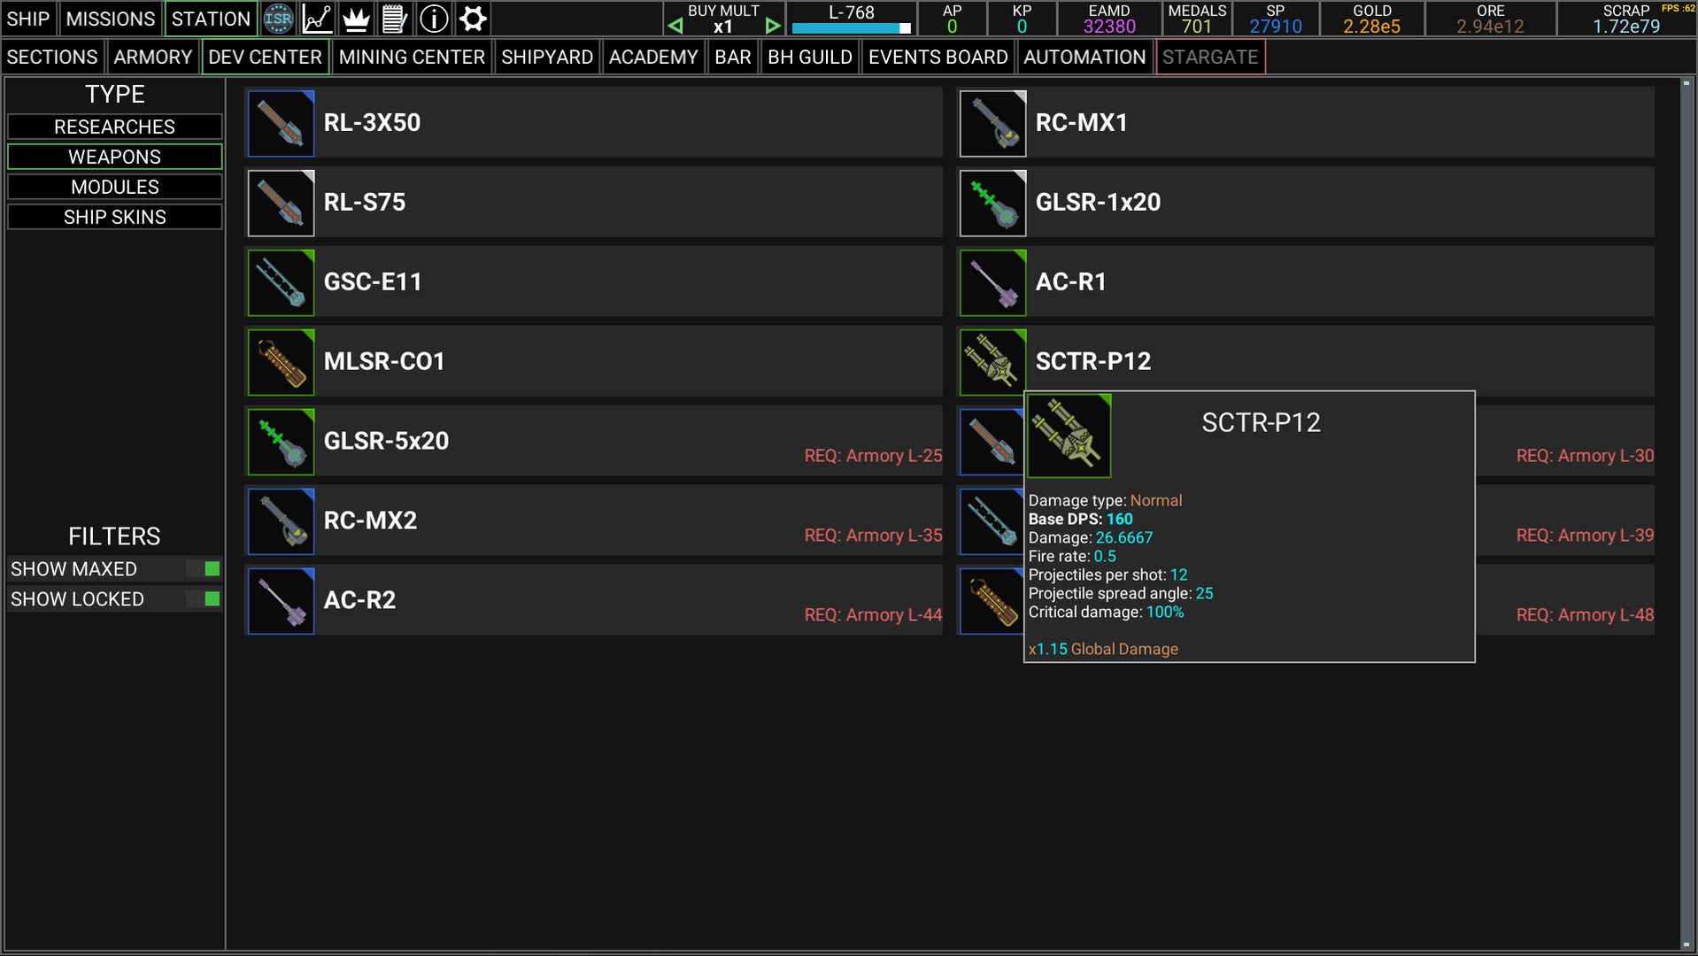Select the RL-3X50 weapon icon
This screenshot has height=956, width=1698.
click(x=282, y=123)
